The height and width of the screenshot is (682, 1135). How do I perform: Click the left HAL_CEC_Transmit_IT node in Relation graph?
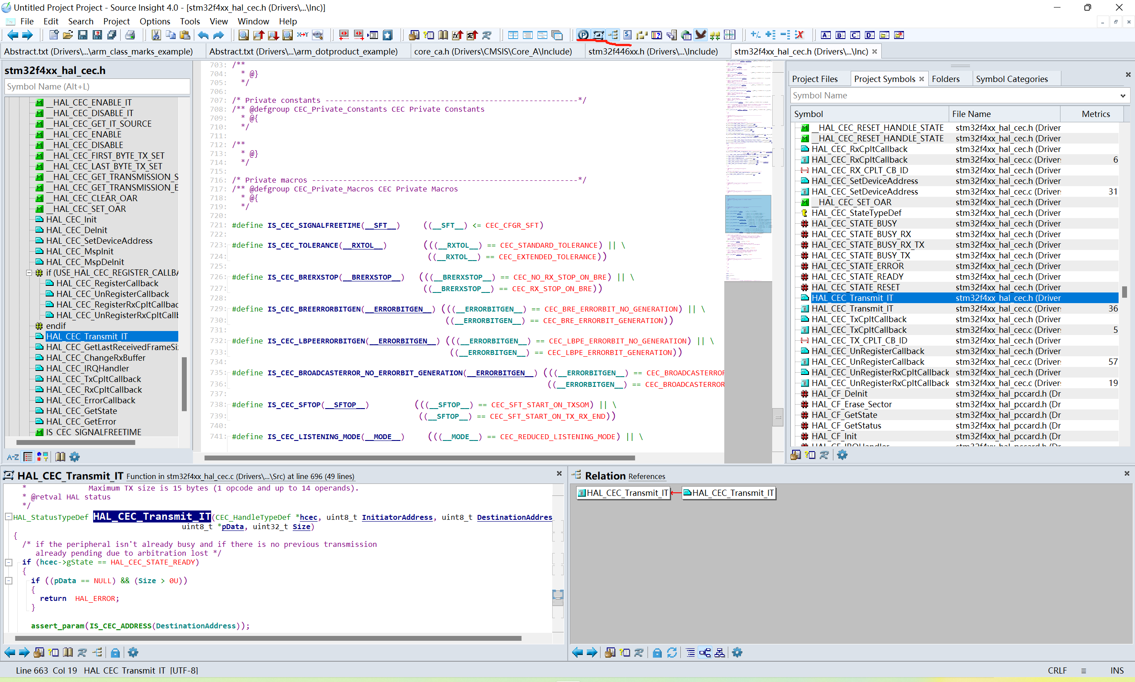tap(623, 493)
